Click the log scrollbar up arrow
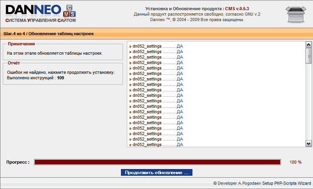Image resolution: width=313 pixels, height=189 pixels. (x=308, y=45)
